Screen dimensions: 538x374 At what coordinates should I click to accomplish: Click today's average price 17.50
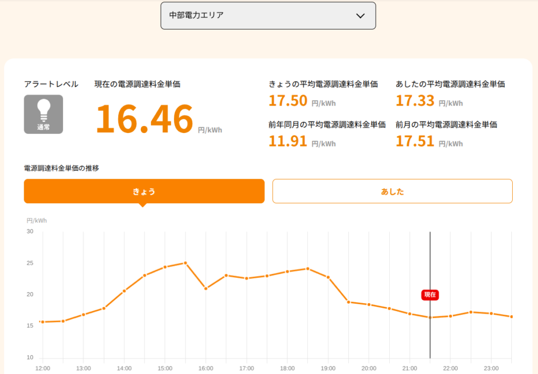pos(288,100)
